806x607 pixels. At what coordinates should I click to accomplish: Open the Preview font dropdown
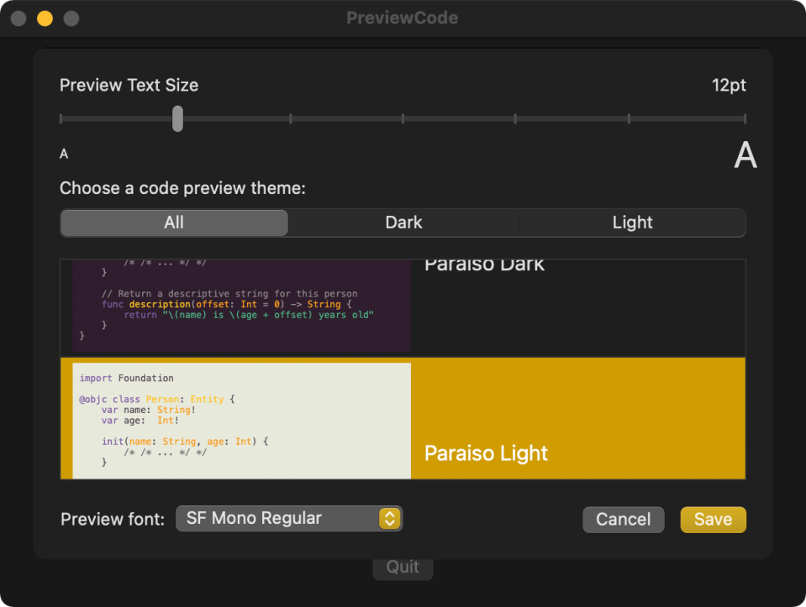click(x=288, y=519)
